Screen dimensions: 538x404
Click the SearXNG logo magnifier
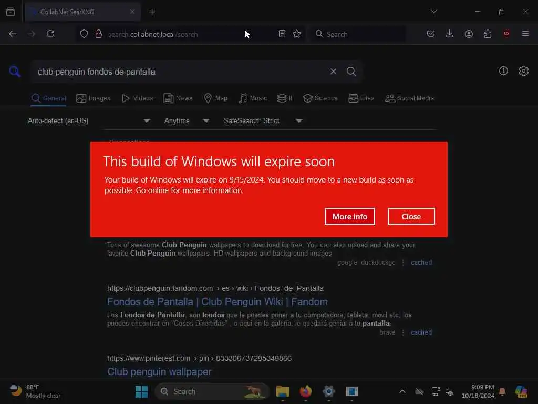[x=15, y=72]
